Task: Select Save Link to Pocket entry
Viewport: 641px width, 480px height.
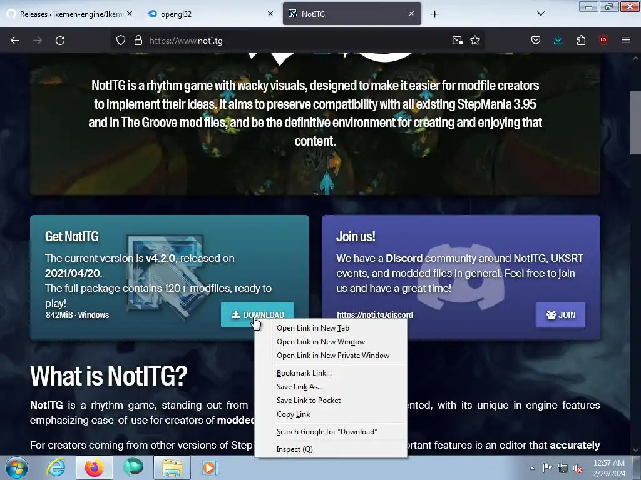Action: (x=331, y=401)
